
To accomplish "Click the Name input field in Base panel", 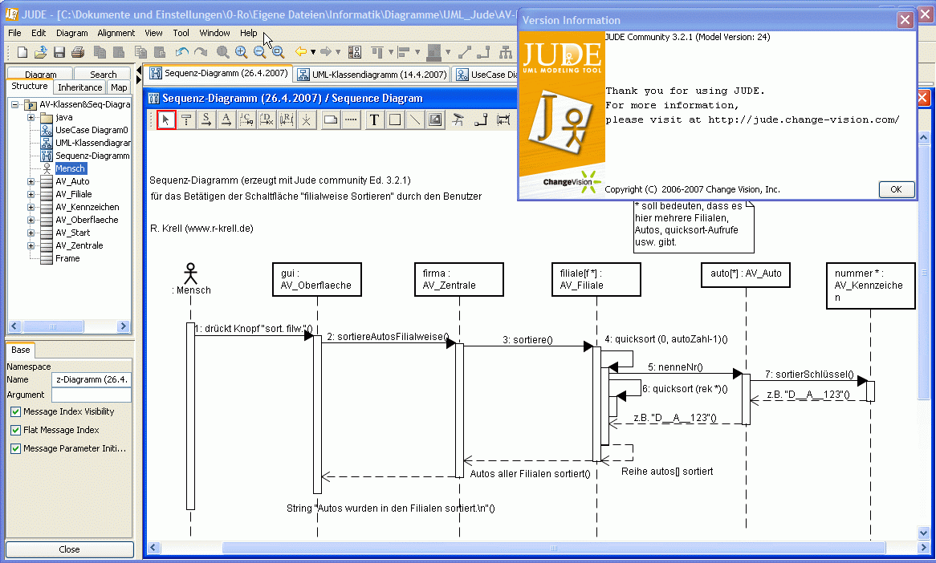I will [91, 379].
